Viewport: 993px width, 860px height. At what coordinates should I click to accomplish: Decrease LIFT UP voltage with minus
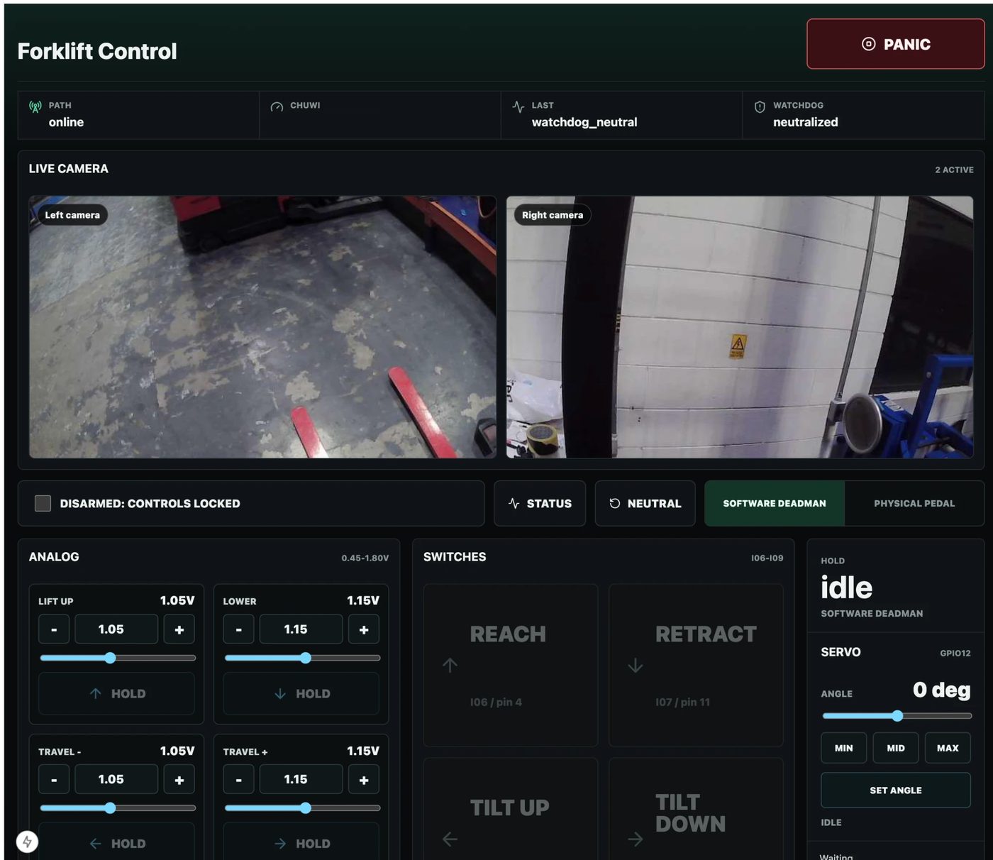coord(54,629)
